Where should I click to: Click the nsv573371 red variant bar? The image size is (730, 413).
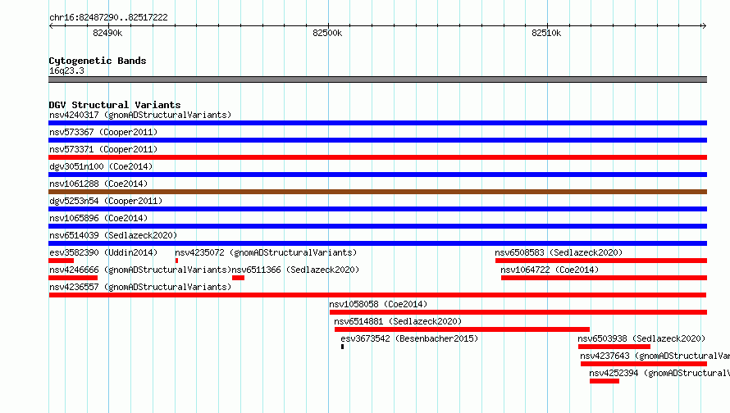377,157
